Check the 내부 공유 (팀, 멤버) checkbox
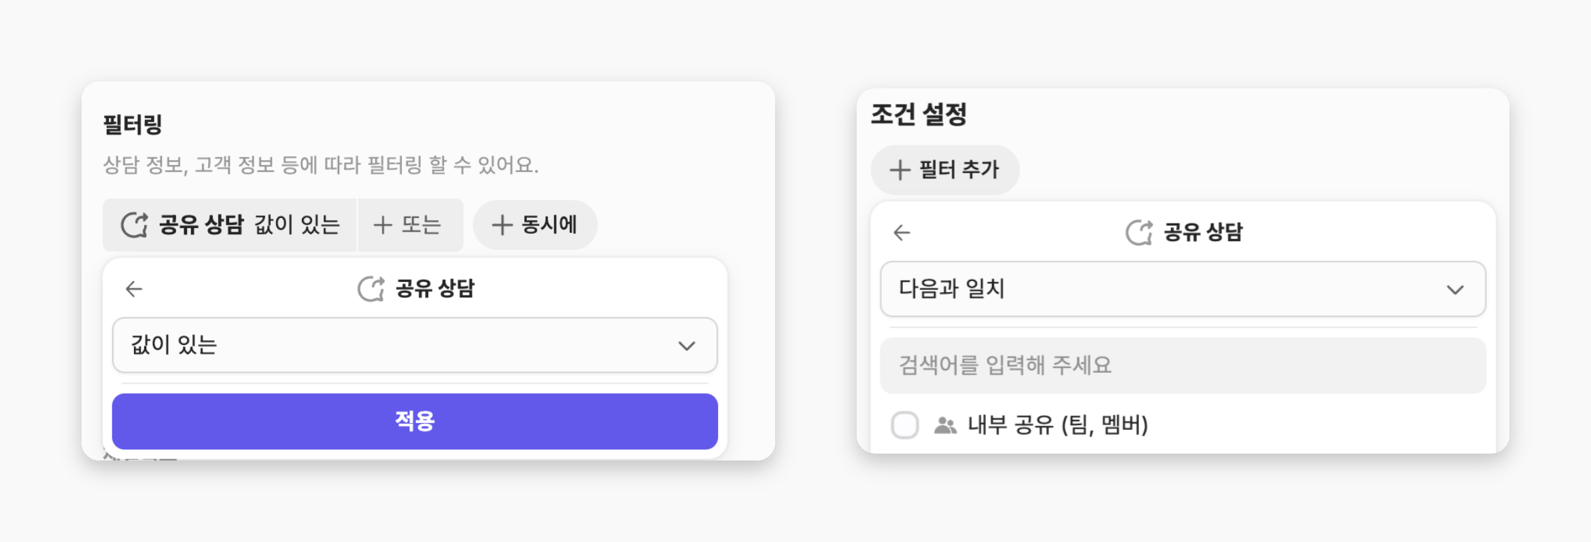The width and height of the screenshot is (1591, 542). [905, 425]
